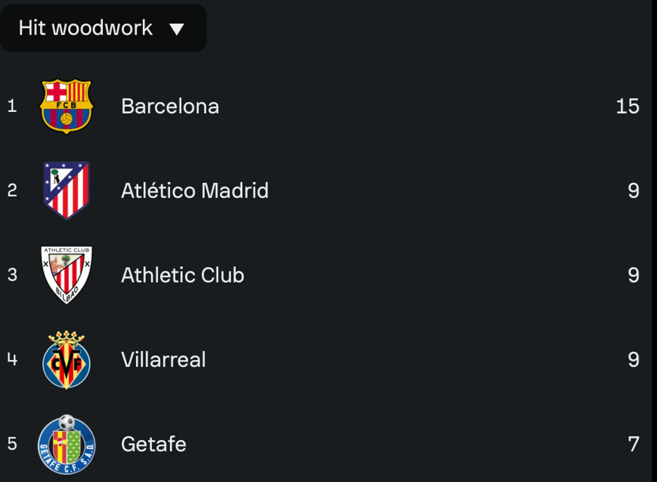Image resolution: width=657 pixels, height=482 pixels.
Task: Open the Atlético Madrid team link
Action: tap(195, 191)
